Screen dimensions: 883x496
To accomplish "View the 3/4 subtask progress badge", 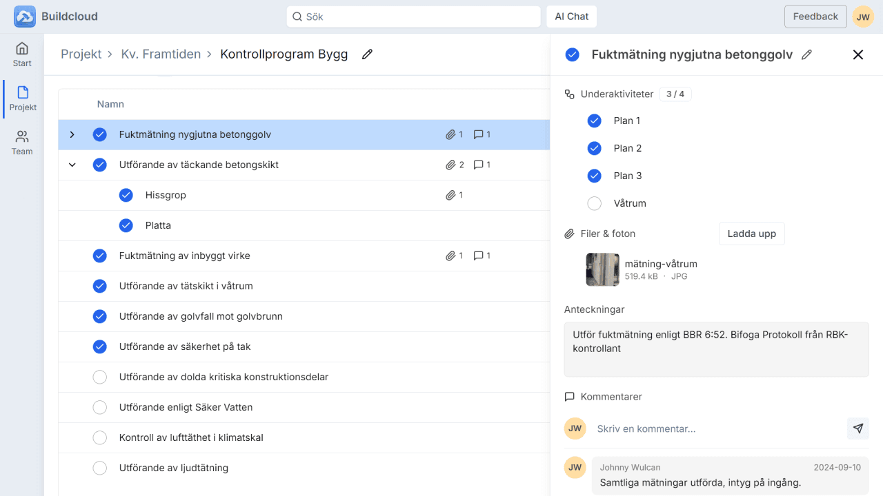I will 675,94.
